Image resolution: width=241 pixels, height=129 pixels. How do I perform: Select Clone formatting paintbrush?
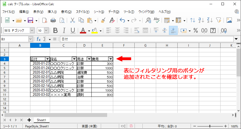coord(103,20)
